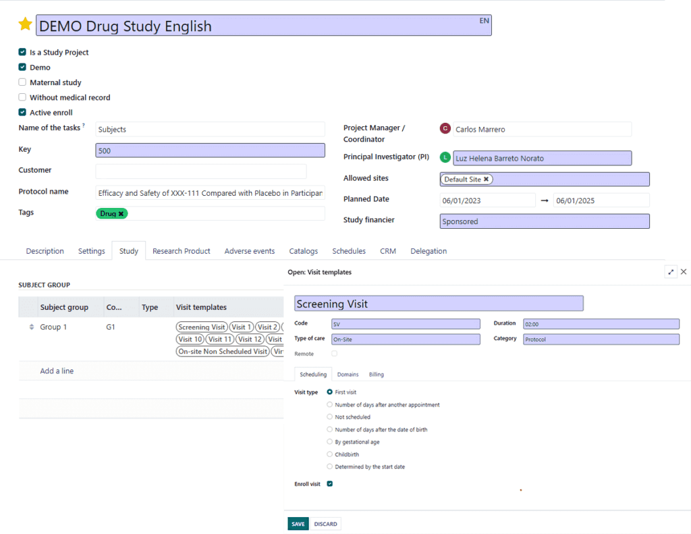Switch to the Adverse events tab
Screen dimensions: 691x534
(x=250, y=250)
